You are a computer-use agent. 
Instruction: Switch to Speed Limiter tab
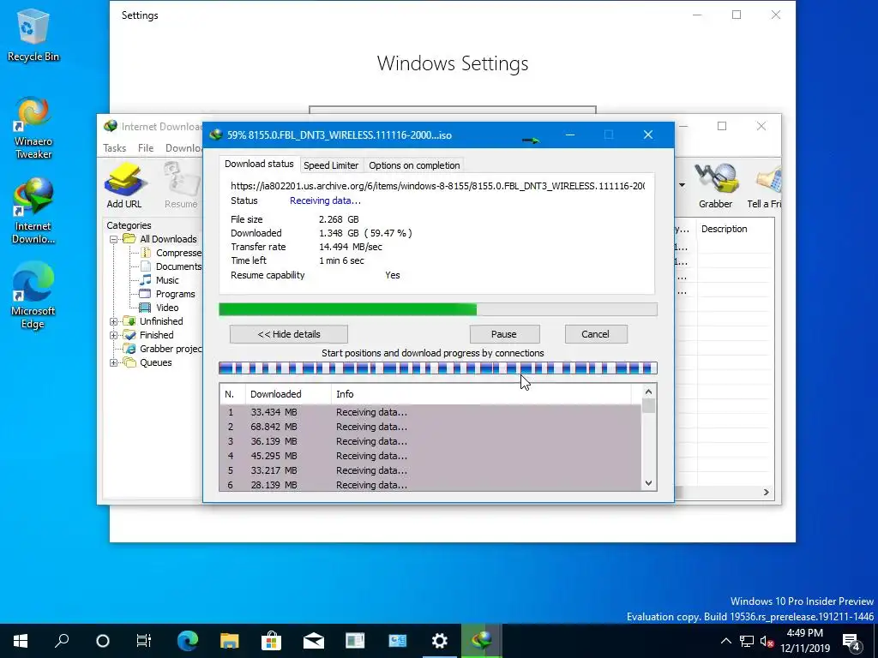pos(331,165)
